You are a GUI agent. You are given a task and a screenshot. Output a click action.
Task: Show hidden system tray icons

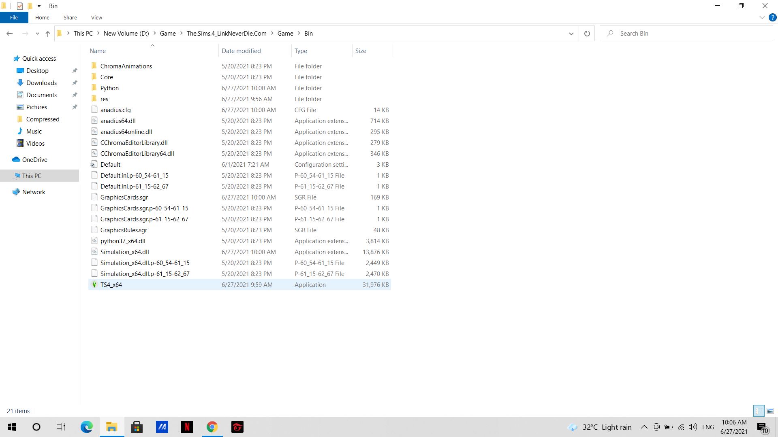[x=644, y=427]
